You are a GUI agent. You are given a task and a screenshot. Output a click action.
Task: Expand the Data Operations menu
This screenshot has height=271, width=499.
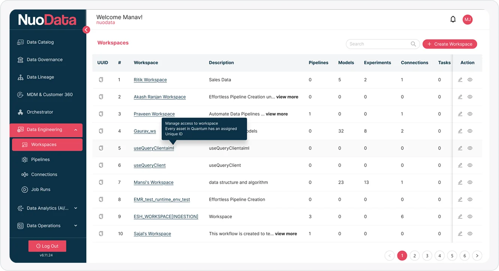(76, 226)
